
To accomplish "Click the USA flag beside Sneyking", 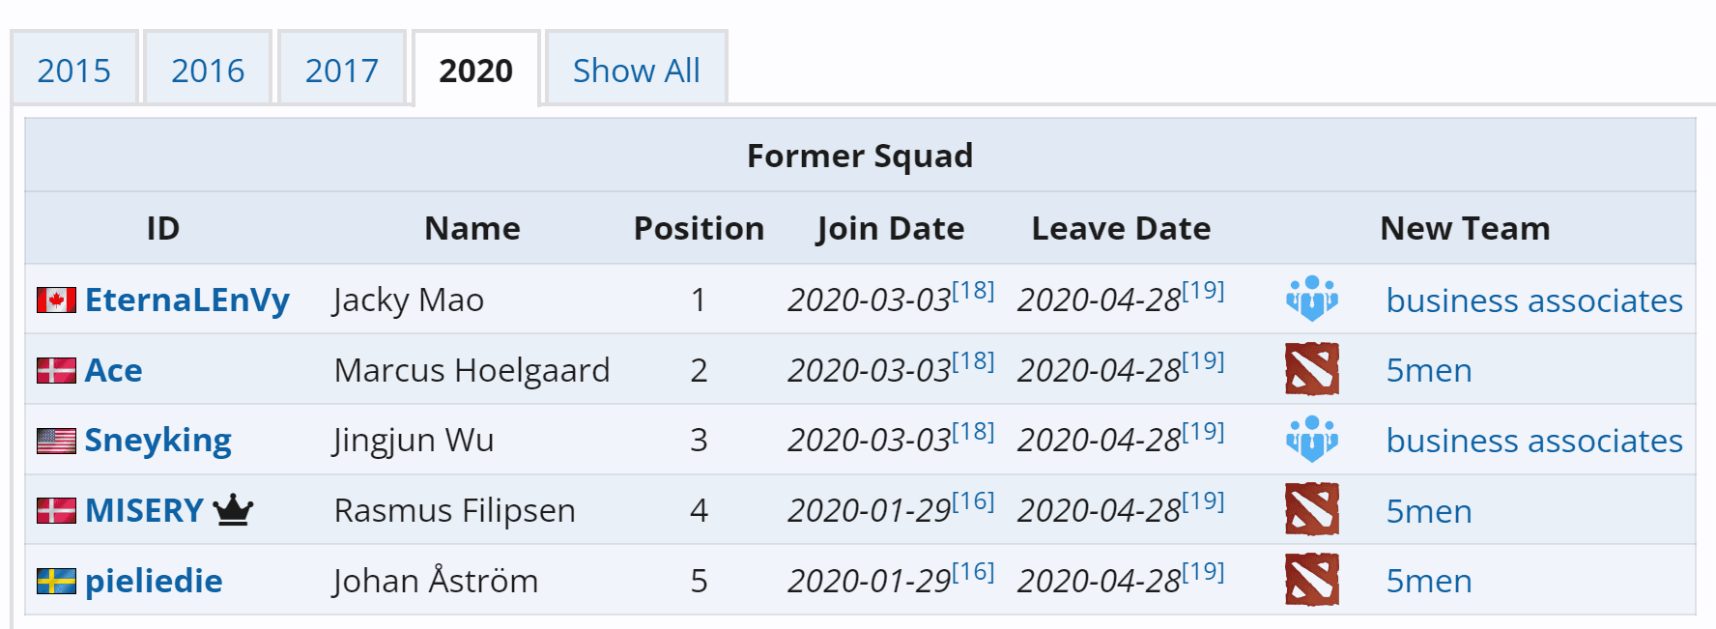I will 56,441.
